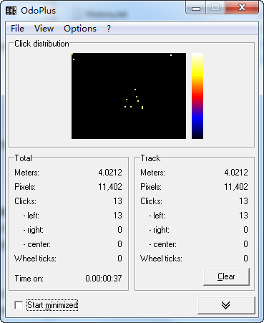Image resolution: width=264 pixels, height=323 pixels.
Task: Click the disabled maximize window button
Action: [x=215, y=8]
